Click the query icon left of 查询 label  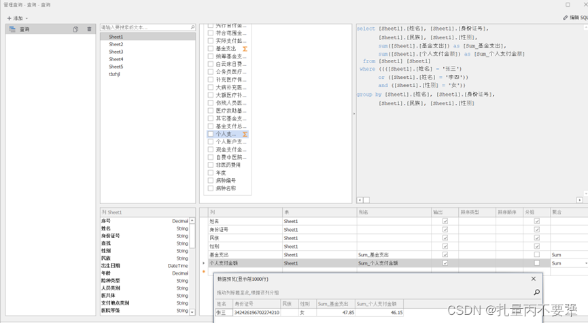(x=12, y=29)
